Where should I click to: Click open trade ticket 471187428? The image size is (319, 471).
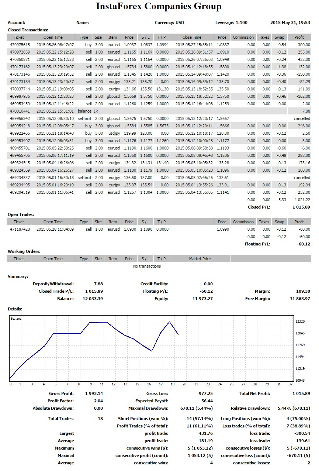click(x=20, y=229)
